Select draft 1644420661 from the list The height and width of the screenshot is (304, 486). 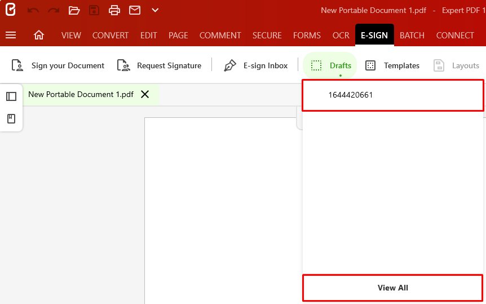coord(393,95)
